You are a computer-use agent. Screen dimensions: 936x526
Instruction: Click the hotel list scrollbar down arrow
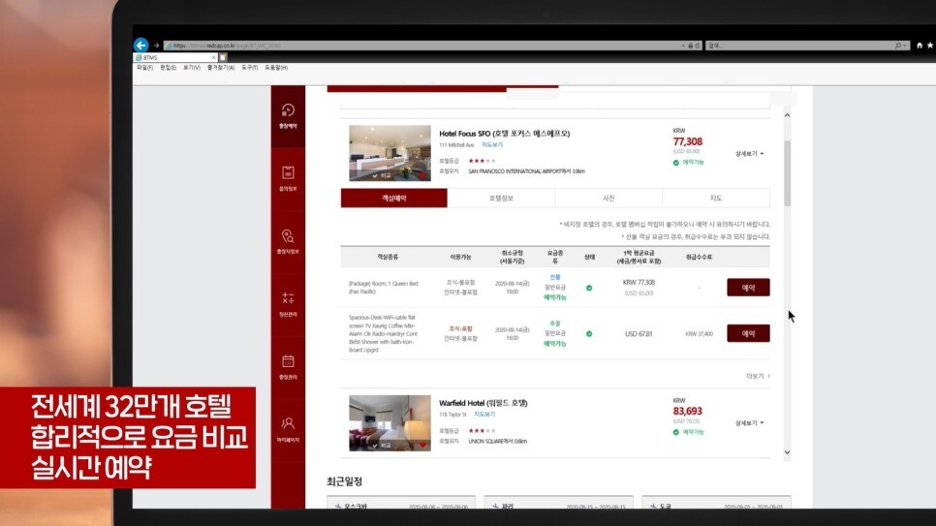click(787, 452)
